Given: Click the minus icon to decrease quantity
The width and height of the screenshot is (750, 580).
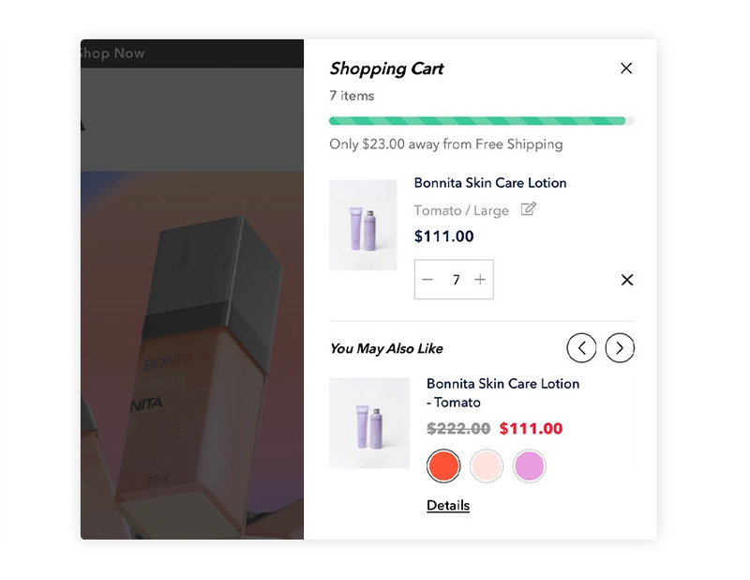Looking at the screenshot, I should click(427, 280).
